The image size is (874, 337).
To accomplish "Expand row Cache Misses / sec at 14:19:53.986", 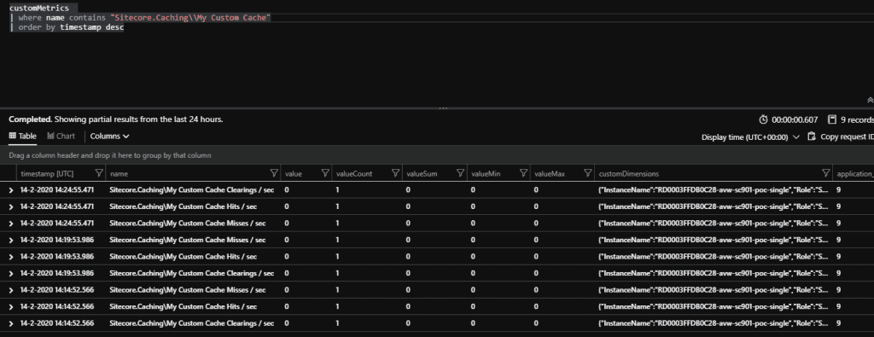I will point(10,240).
